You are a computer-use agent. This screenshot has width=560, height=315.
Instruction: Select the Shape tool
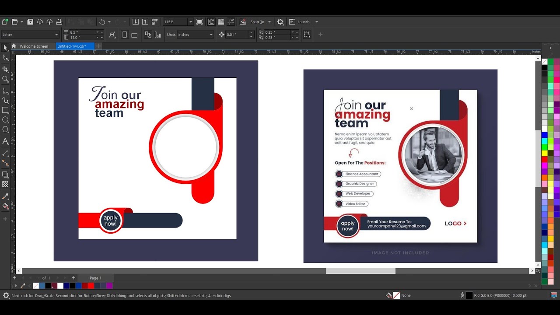5,57
